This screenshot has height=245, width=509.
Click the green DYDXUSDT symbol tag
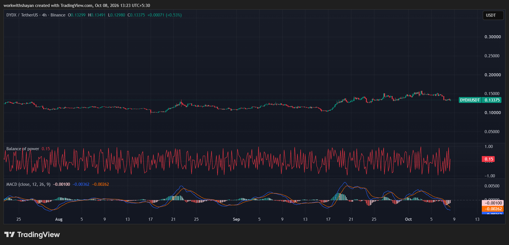(x=469, y=100)
